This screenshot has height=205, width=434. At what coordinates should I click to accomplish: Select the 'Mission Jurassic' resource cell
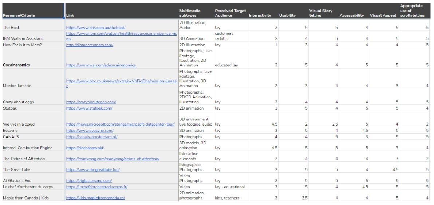[33, 79]
